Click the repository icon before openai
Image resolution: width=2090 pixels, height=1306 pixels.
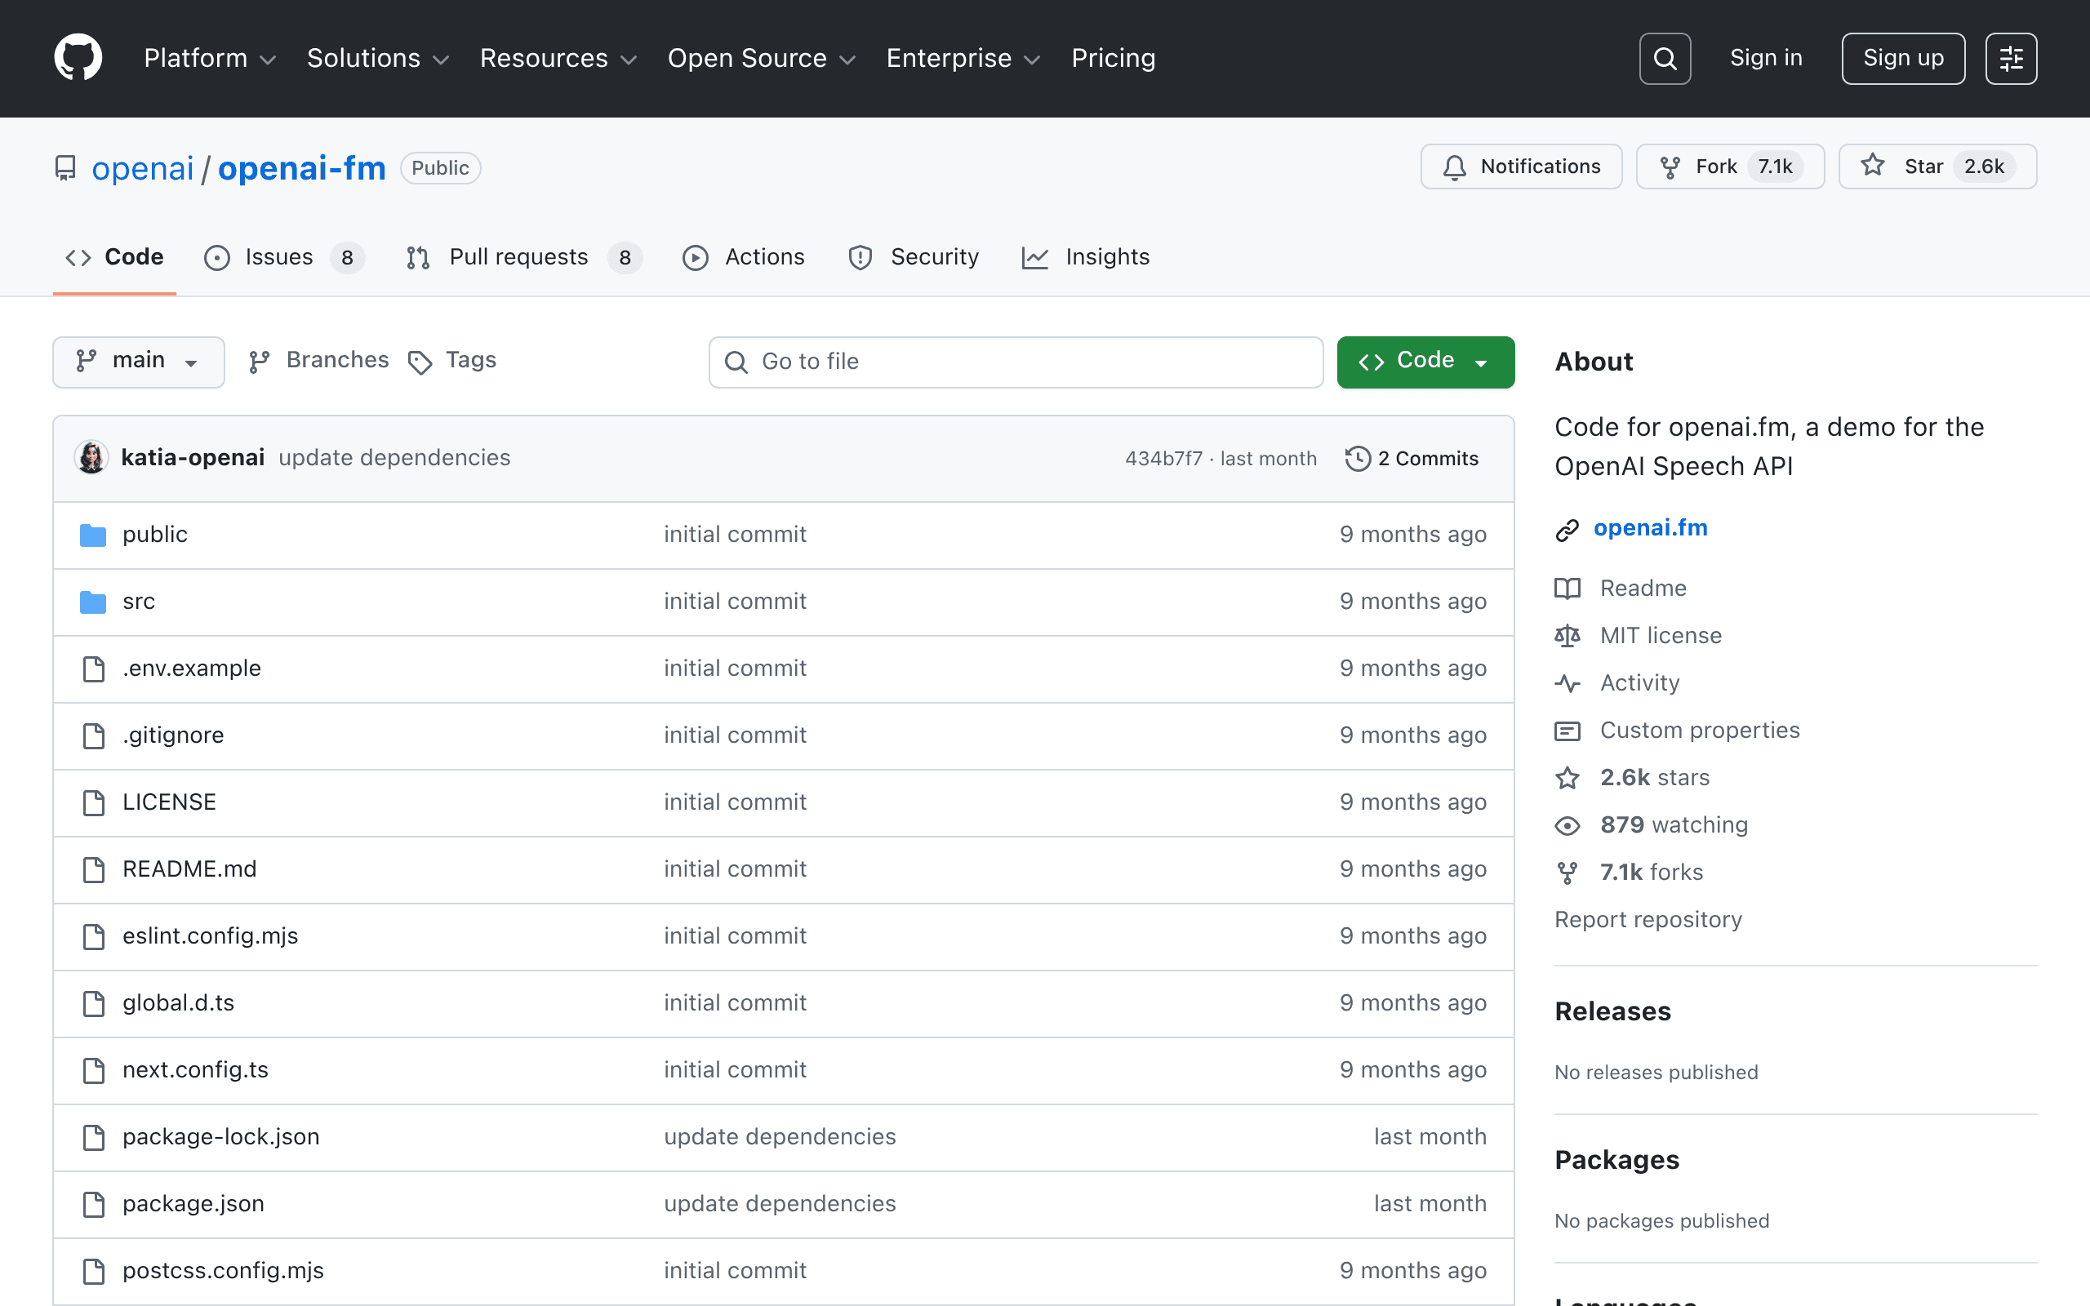[65, 167]
